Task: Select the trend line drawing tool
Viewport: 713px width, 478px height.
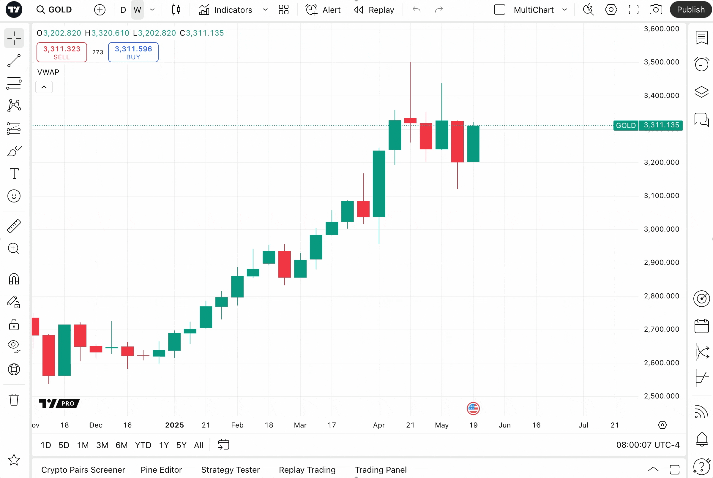Action: point(14,61)
